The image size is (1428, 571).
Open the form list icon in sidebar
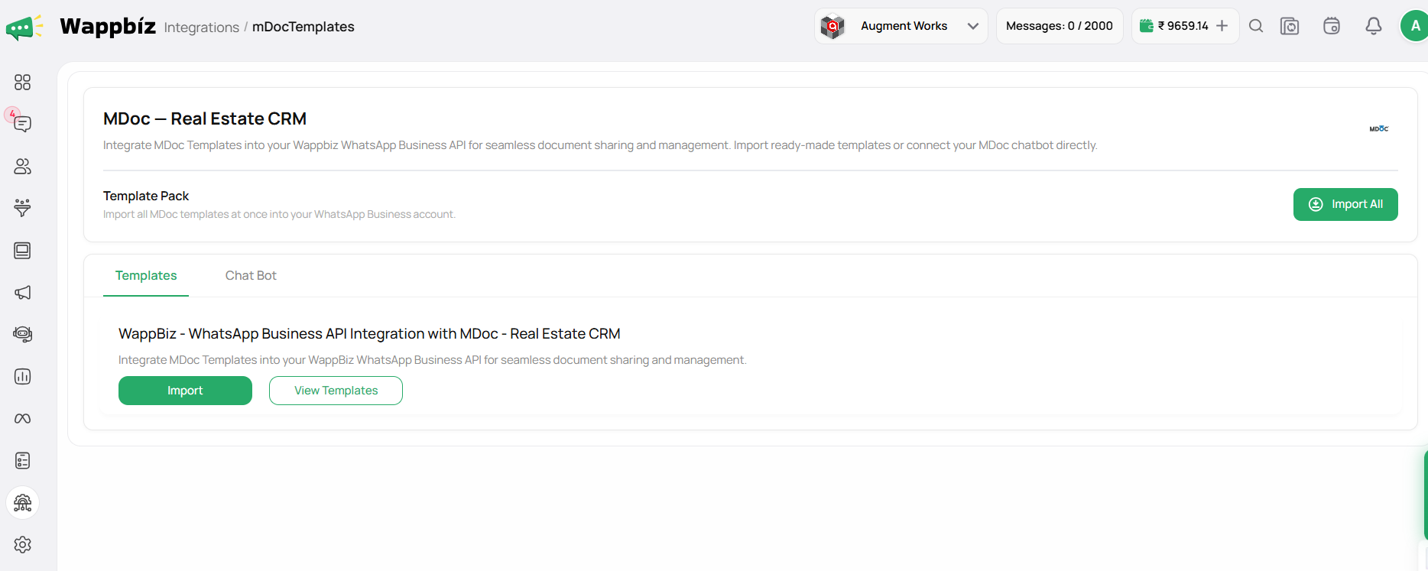click(x=23, y=460)
